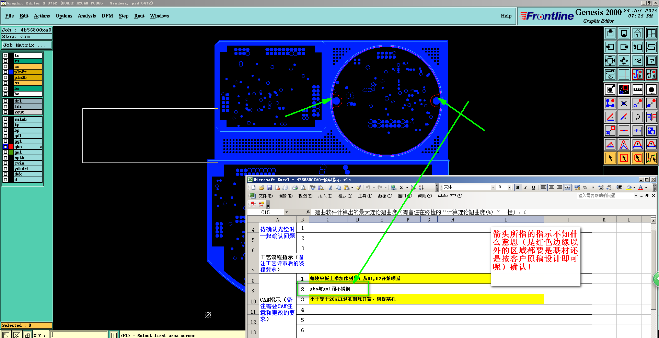
Task: Toggle Bold formatting in Excel
Action: [518, 188]
